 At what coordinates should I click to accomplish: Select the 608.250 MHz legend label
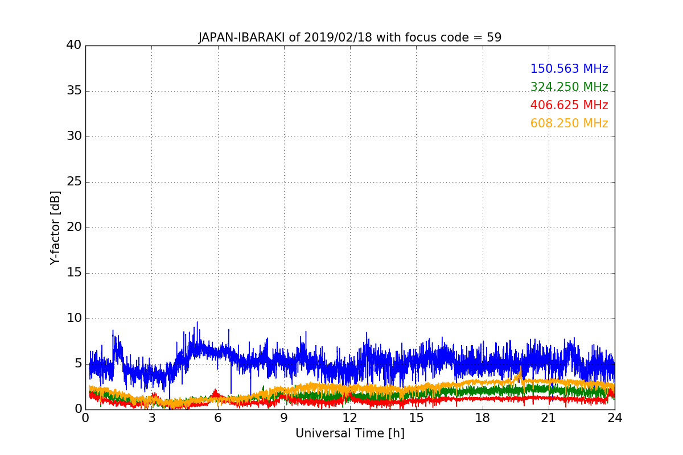[x=569, y=123]
